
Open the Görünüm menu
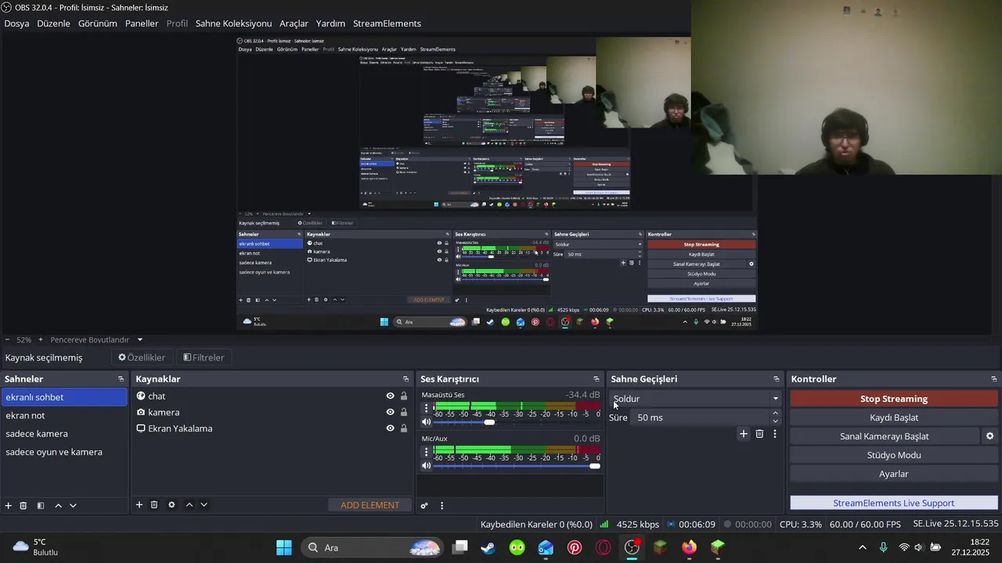[98, 23]
